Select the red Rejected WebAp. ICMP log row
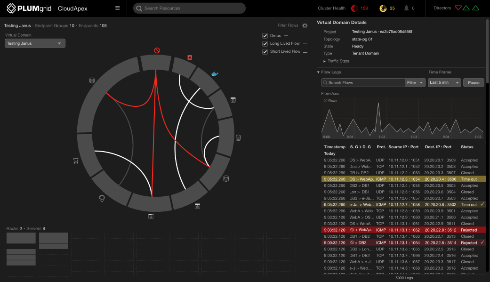 click(400, 230)
